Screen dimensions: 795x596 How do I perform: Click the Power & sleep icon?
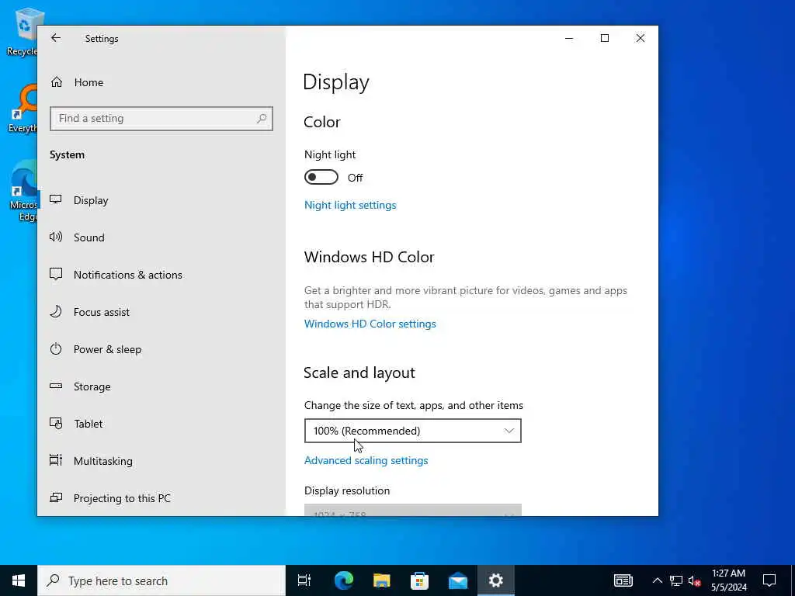56,348
